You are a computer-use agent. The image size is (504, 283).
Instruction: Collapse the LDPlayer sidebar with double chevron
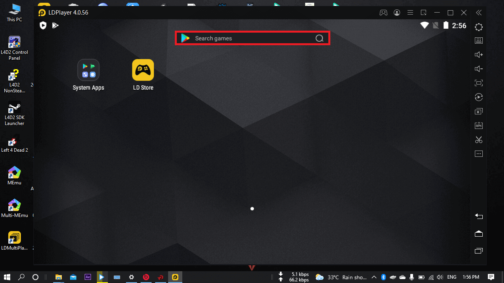tap(478, 13)
